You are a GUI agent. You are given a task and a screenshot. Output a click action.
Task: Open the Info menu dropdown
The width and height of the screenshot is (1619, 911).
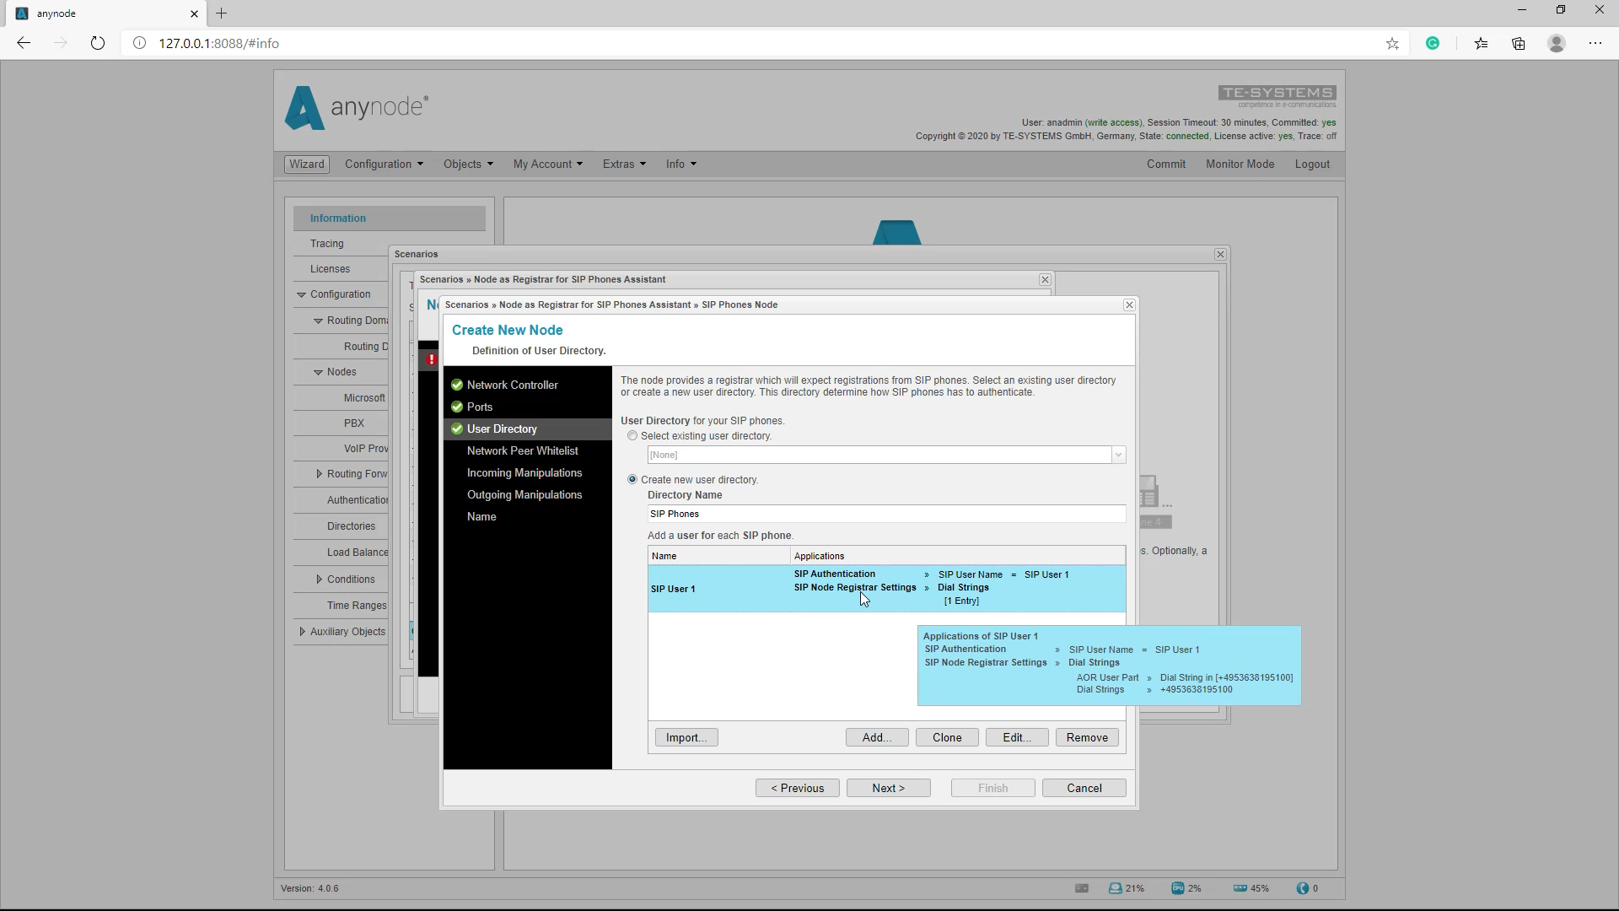681,164
